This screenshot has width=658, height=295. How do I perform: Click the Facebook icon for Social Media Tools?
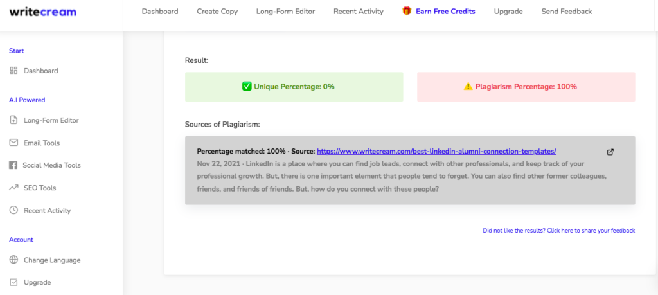13,165
